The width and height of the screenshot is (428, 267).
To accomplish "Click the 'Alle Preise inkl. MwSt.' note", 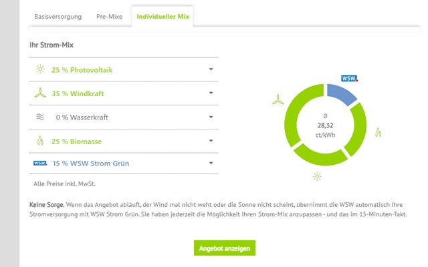I will 64,184.
